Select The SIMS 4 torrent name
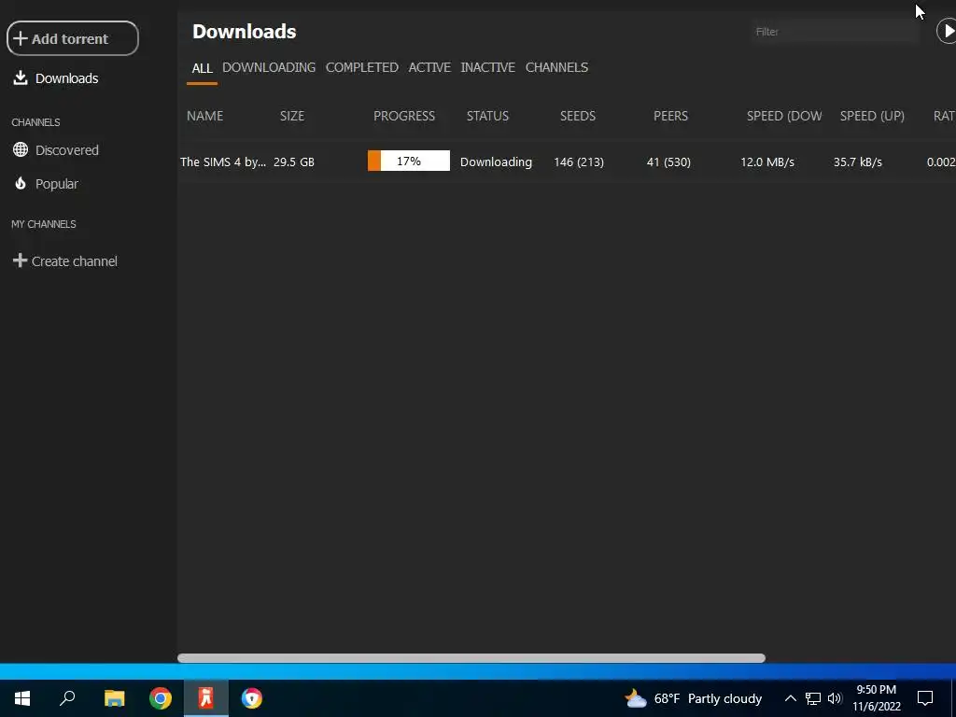Screen dimensions: 956x717 click(223, 162)
